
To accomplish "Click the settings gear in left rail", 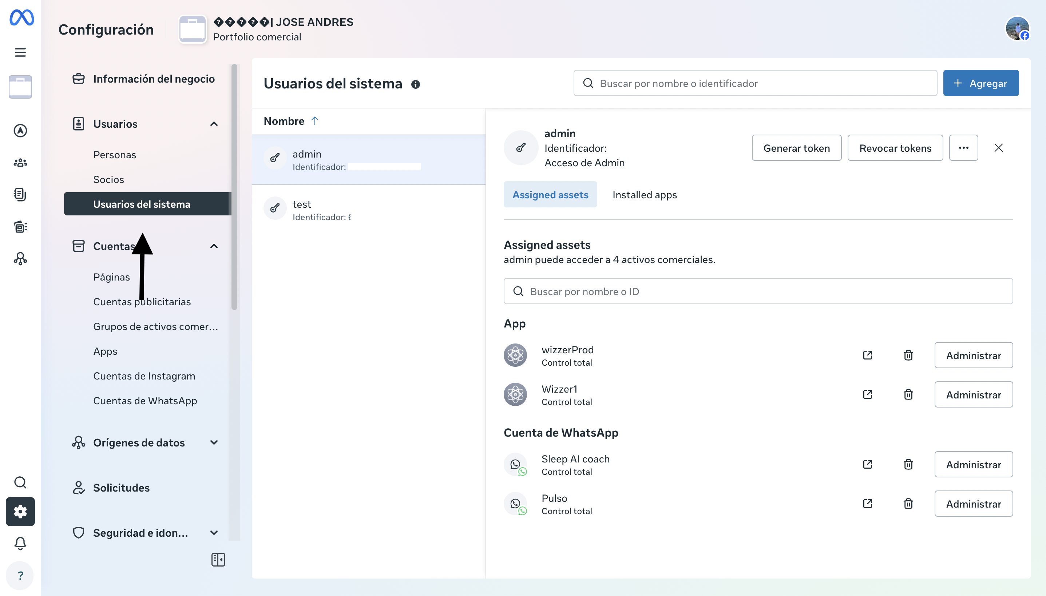I will (20, 512).
